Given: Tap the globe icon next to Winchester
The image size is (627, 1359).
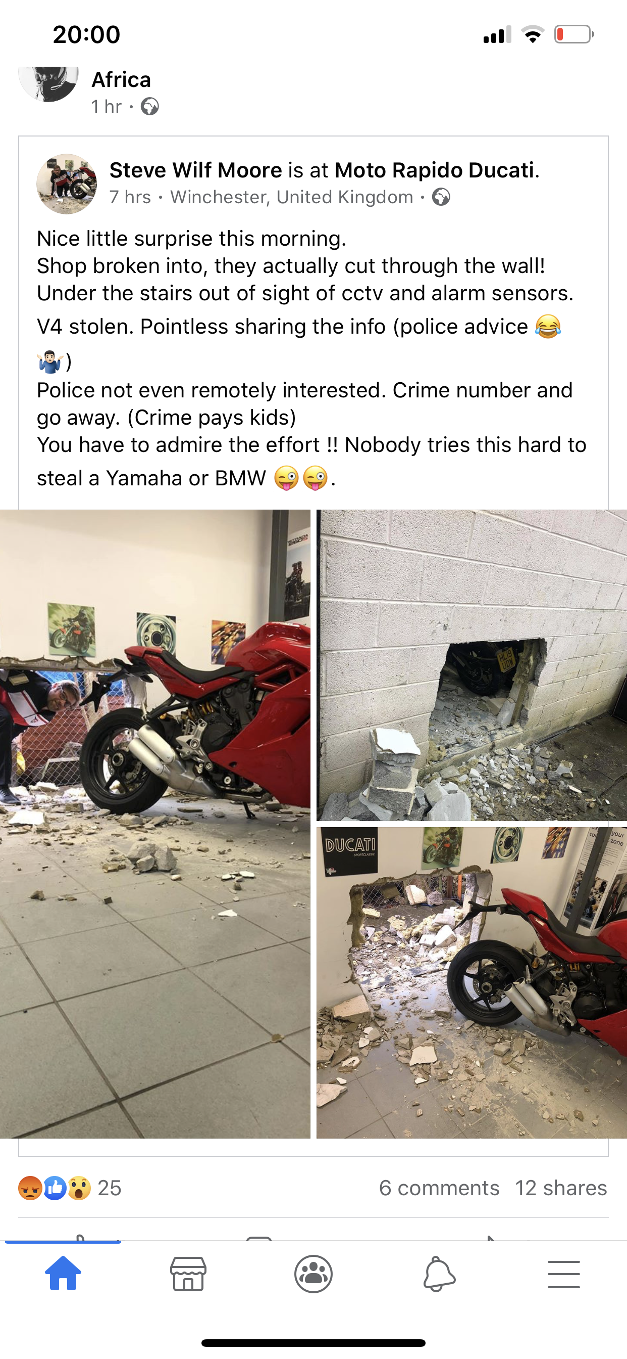Looking at the screenshot, I should (441, 197).
